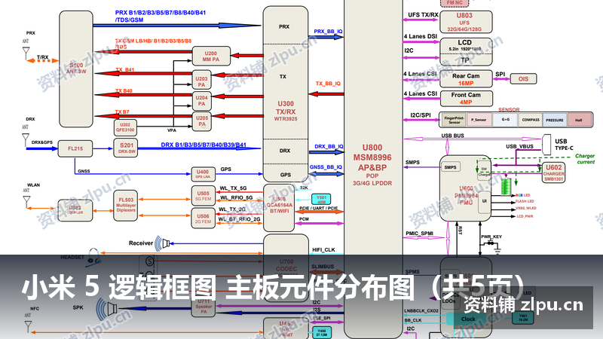This screenshot has width=603, height=339.
Task: Select the P_Sensor block
Action: (479, 120)
